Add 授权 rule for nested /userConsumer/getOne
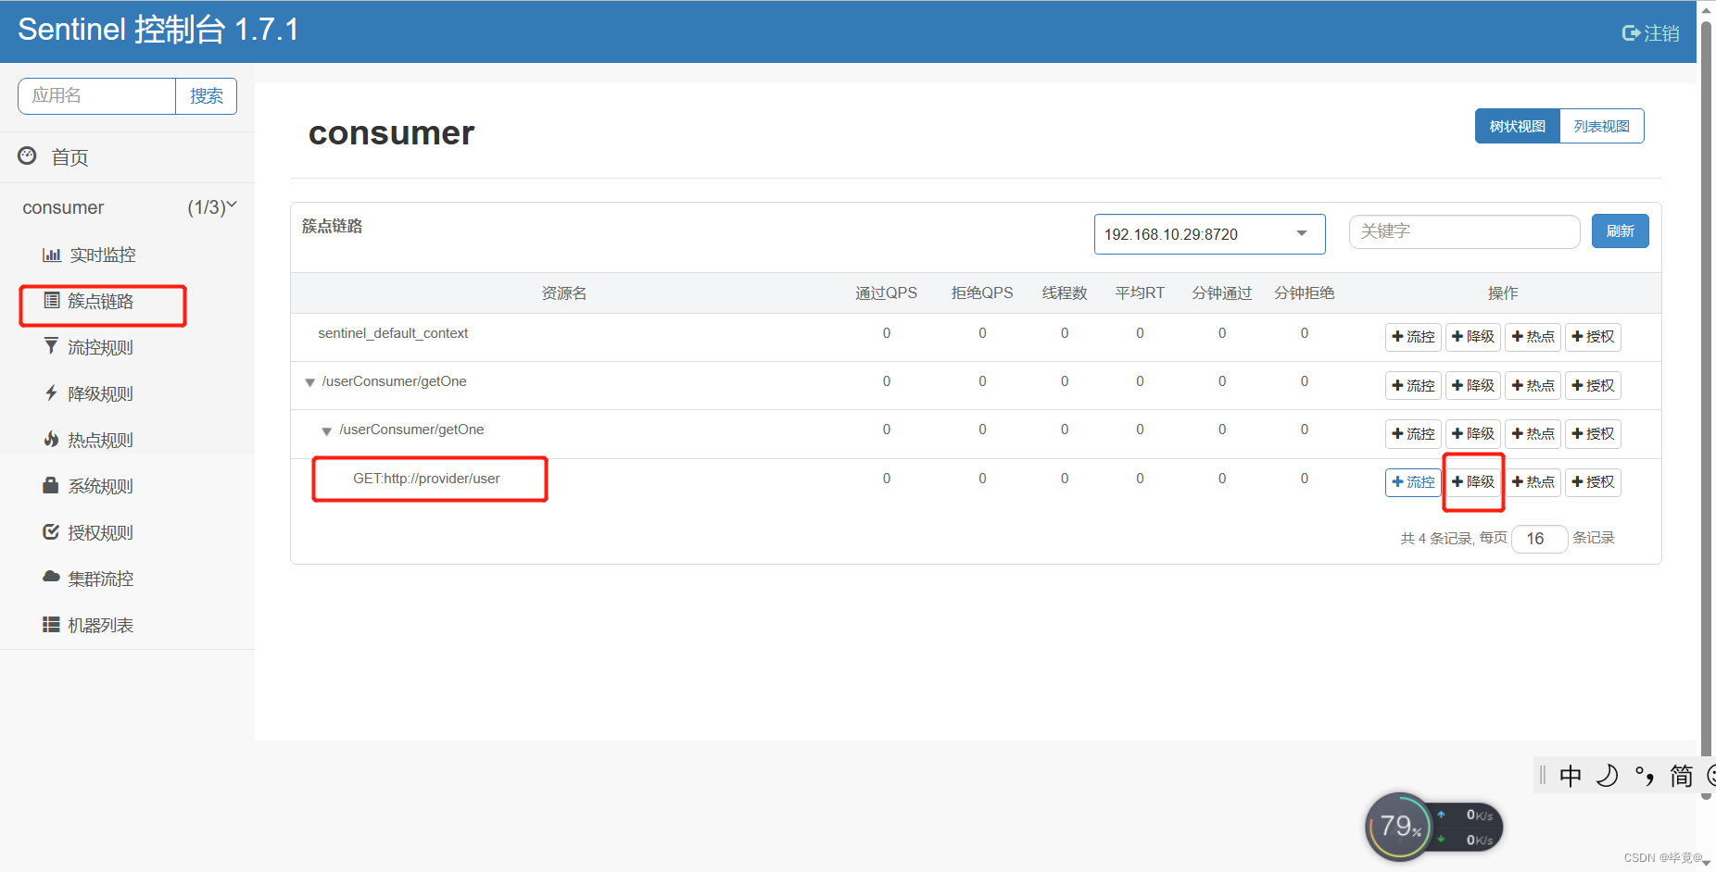1716x872 pixels. pos(1593,433)
